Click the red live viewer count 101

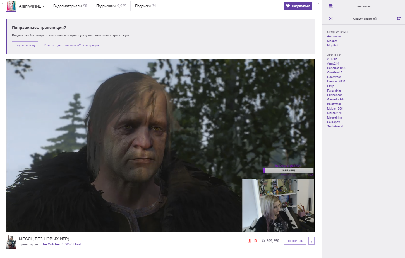click(x=253, y=241)
